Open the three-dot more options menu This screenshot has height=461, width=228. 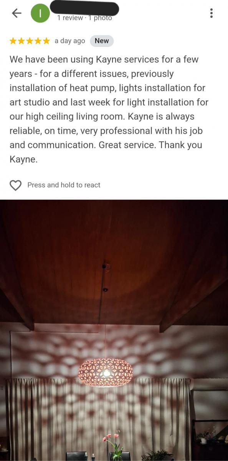click(211, 13)
